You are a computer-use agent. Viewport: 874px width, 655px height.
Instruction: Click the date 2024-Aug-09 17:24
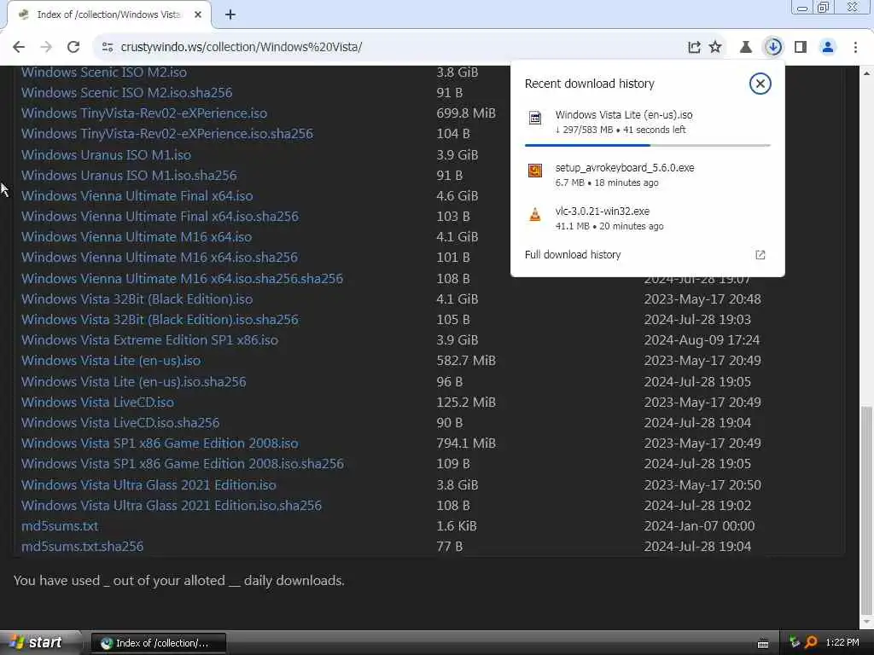(702, 340)
